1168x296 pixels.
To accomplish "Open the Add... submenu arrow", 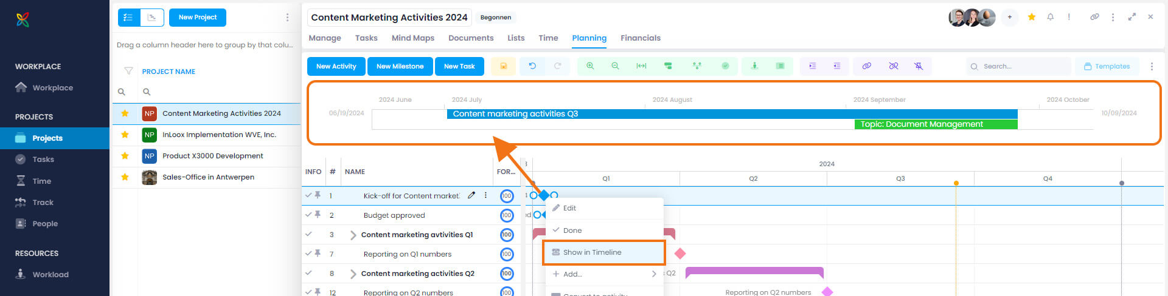I will (x=654, y=274).
